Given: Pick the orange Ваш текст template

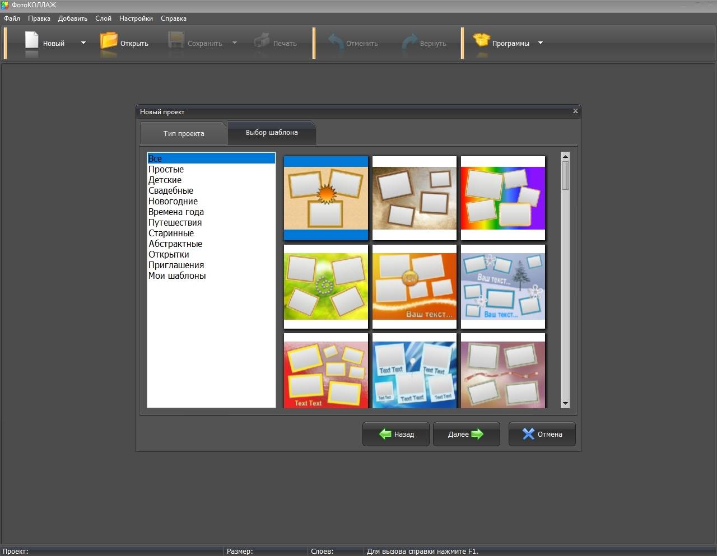Looking at the screenshot, I should tap(415, 287).
